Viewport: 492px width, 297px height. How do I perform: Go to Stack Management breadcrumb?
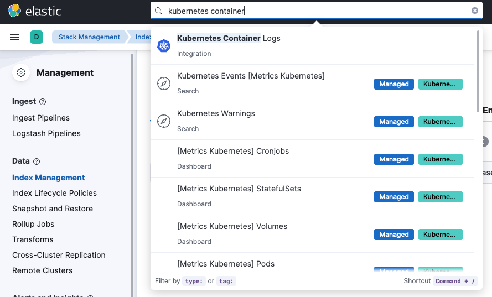pos(89,37)
